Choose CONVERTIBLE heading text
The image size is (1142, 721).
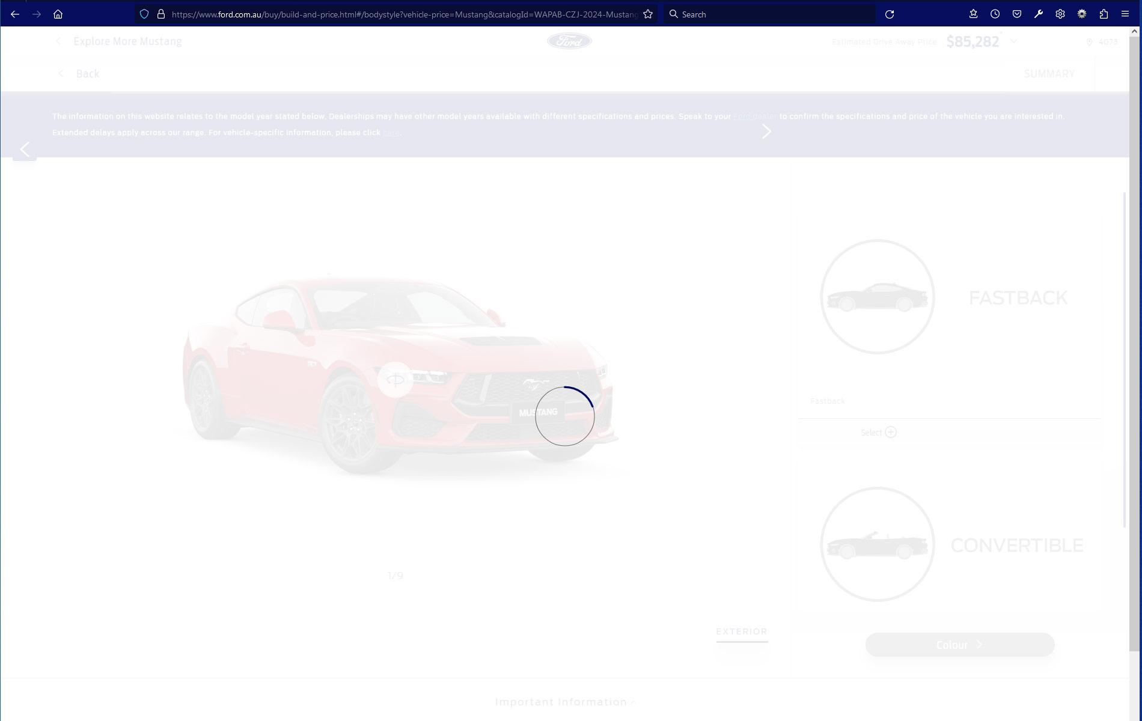[1017, 545]
